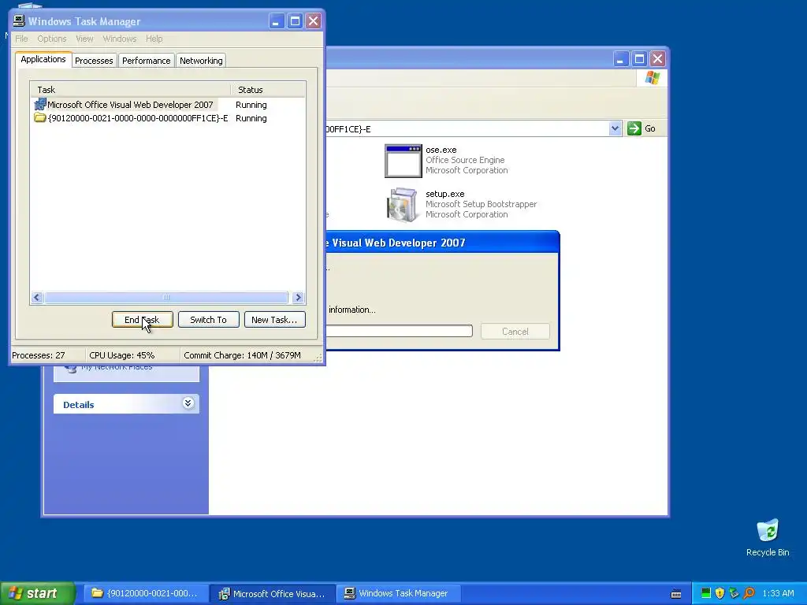The width and height of the screenshot is (807, 605).
Task: Click the Windows flag logo in Explorer
Action: pyautogui.click(x=652, y=78)
